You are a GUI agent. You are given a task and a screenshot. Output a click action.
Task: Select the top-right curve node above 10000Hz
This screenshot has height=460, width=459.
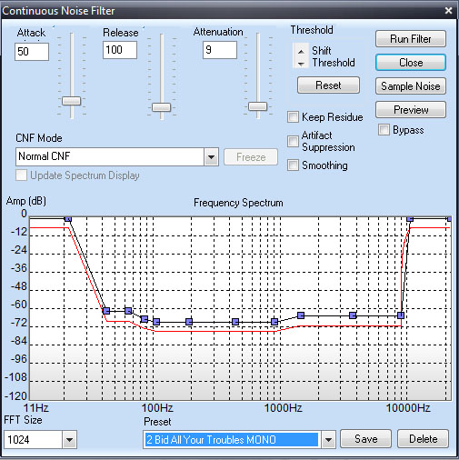pyautogui.click(x=410, y=218)
